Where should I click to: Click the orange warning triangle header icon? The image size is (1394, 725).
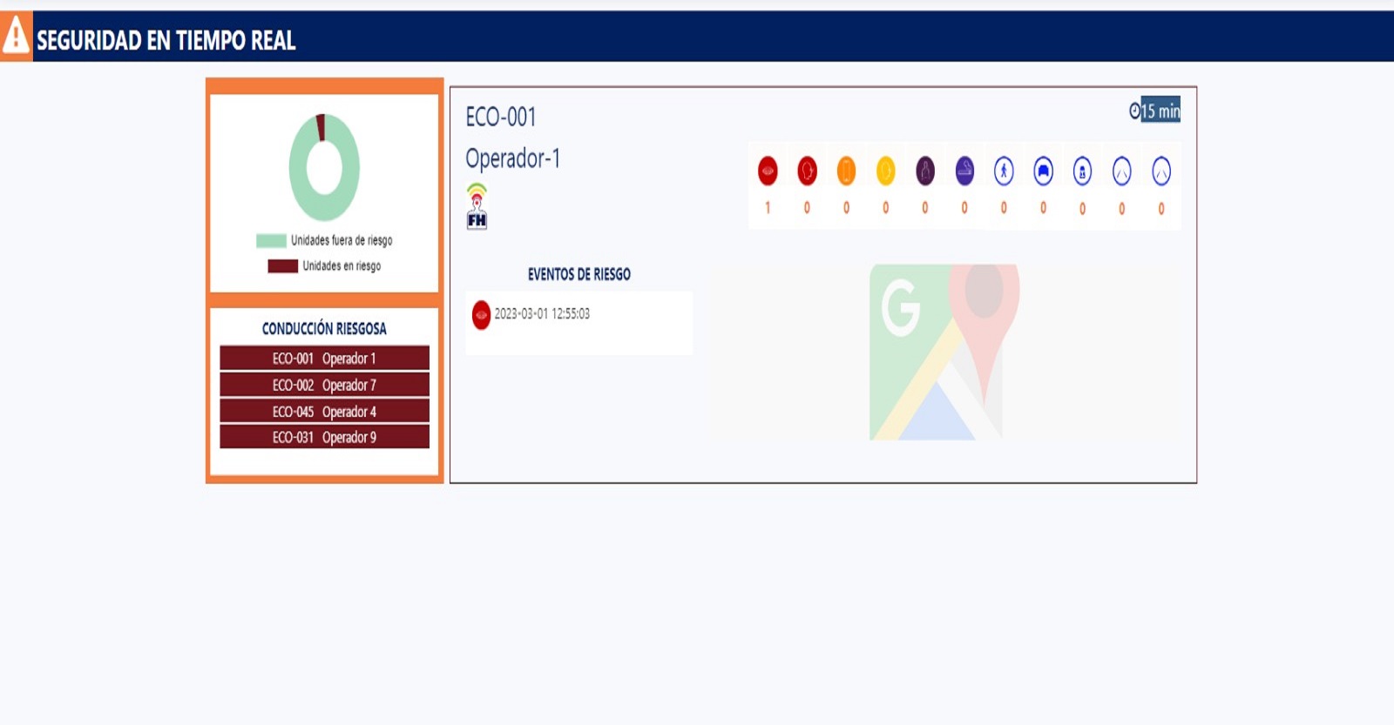pos(16,36)
